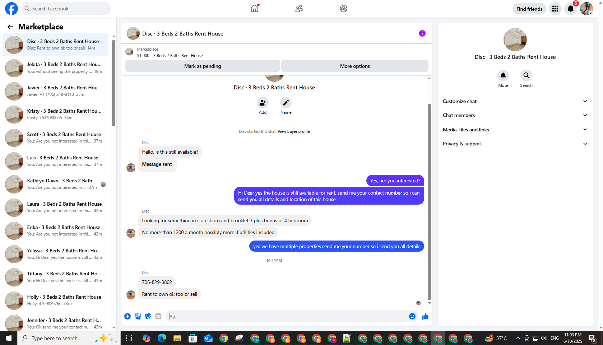603x345 pixels.
Task: Open volume control in system tray
Action: pyautogui.click(x=544, y=338)
